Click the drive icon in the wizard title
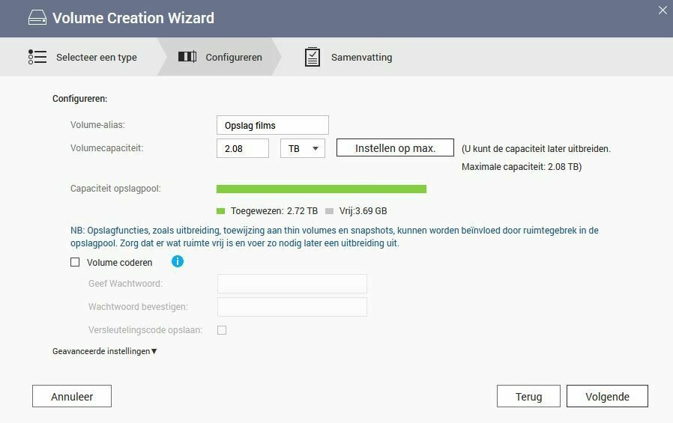This screenshot has width=673, height=423. click(x=37, y=18)
